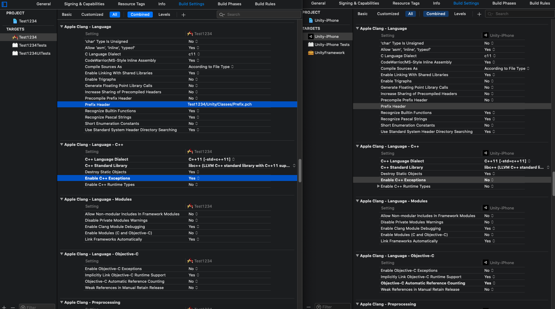This screenshot has width=555, height=309.
Task: Click Unity-iPhone column icon under Apple Clang - Language
Action: [486, 35]
